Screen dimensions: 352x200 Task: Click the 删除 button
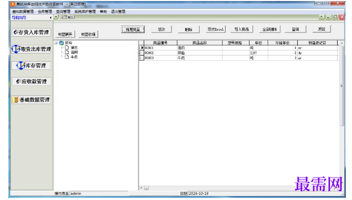coord(189,30)
